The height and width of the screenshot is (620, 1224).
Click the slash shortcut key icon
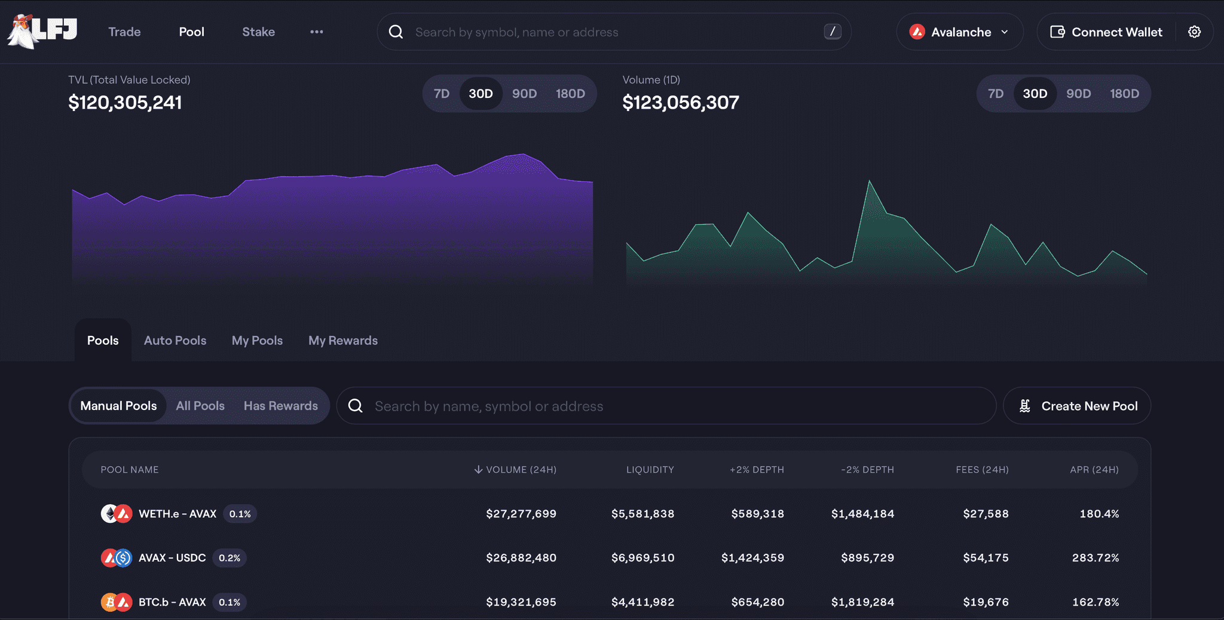coord(833,32)
